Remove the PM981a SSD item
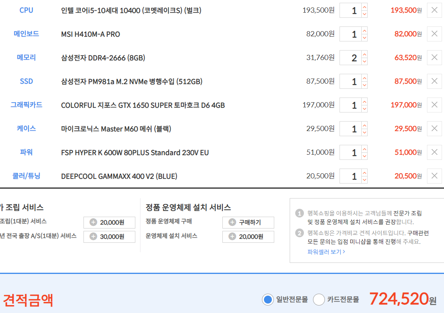This screenshot has width=444, height=313. point(435,81)
